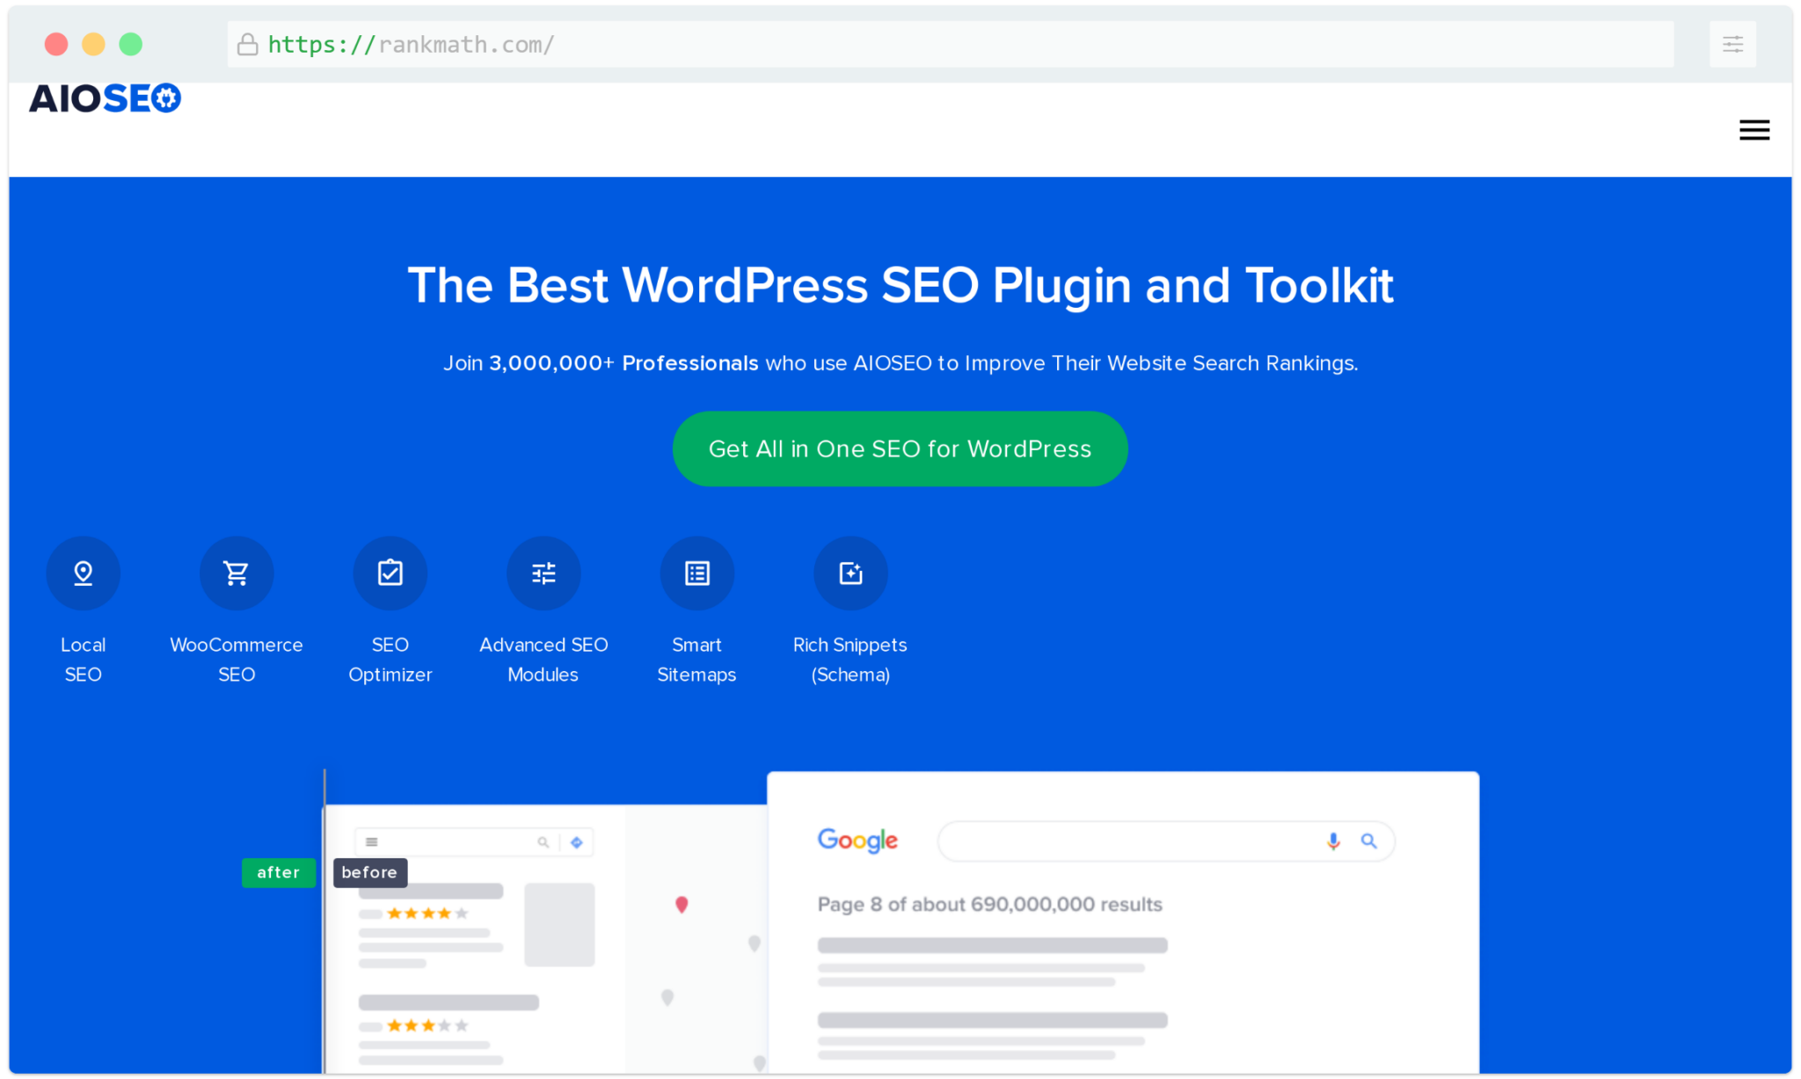1801x1079 pixels.
Task: Click the Google microphone icon
Action: tap(1333, 841)
